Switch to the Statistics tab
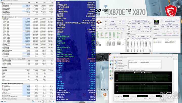Screen dimensions: 182x103 [143, 71]
